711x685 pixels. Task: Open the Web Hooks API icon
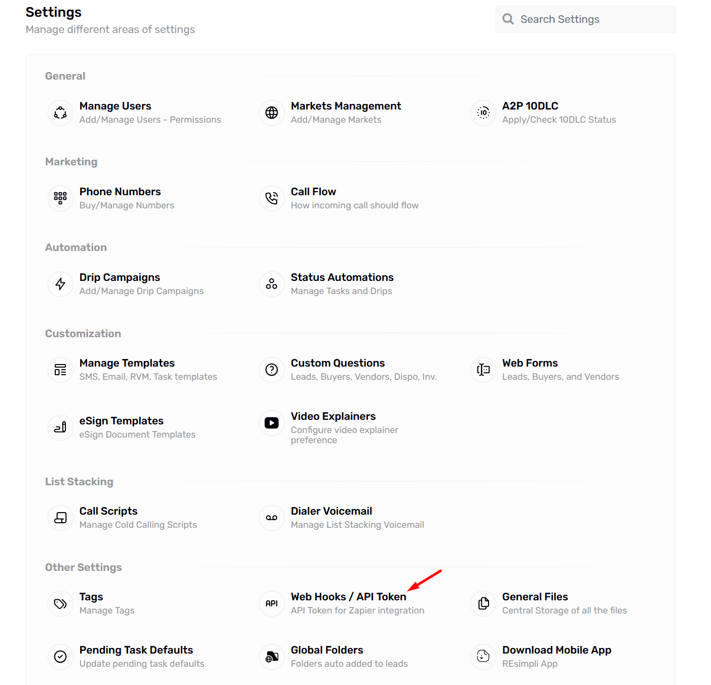[x=272, y=603]
